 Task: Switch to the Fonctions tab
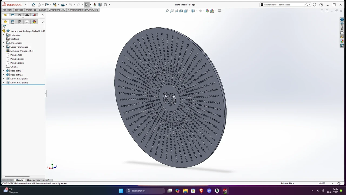[8, 10]
